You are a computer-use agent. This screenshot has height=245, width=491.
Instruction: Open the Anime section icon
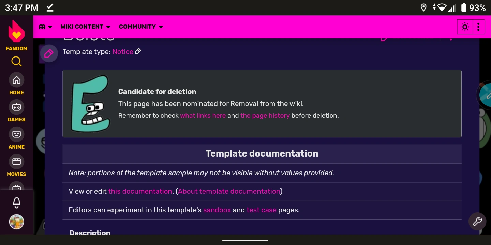click(16, 135)
